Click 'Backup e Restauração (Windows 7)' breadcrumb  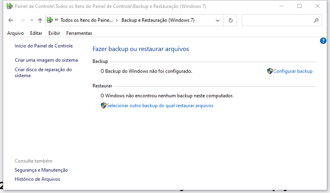point(158,20)
